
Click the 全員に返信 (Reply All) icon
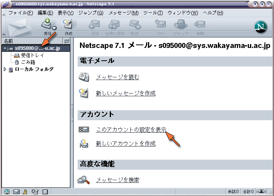pyautogui.click(x=114, y=24)
